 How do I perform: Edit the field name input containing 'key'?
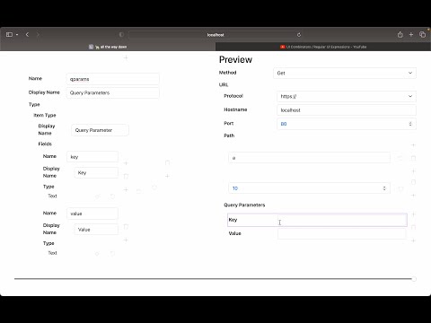coord(92,157)
